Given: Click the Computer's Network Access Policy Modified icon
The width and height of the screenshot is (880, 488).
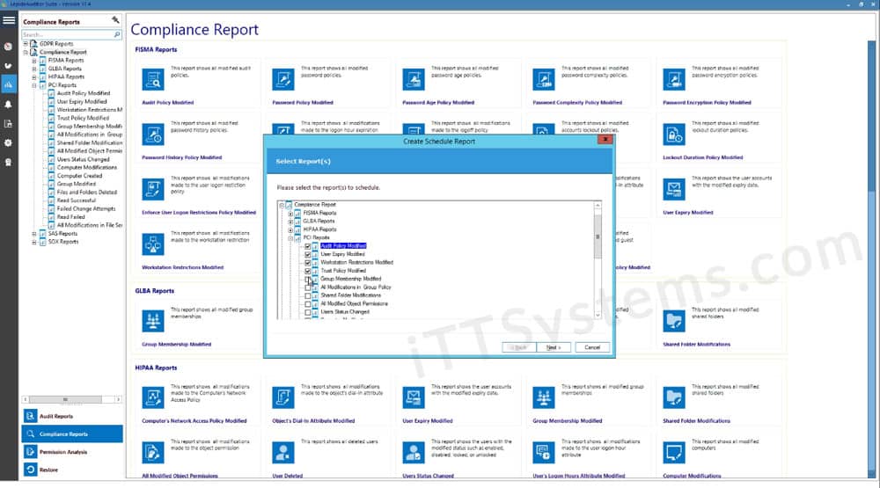Looking at the screenshot, I should tap(152, 398).
